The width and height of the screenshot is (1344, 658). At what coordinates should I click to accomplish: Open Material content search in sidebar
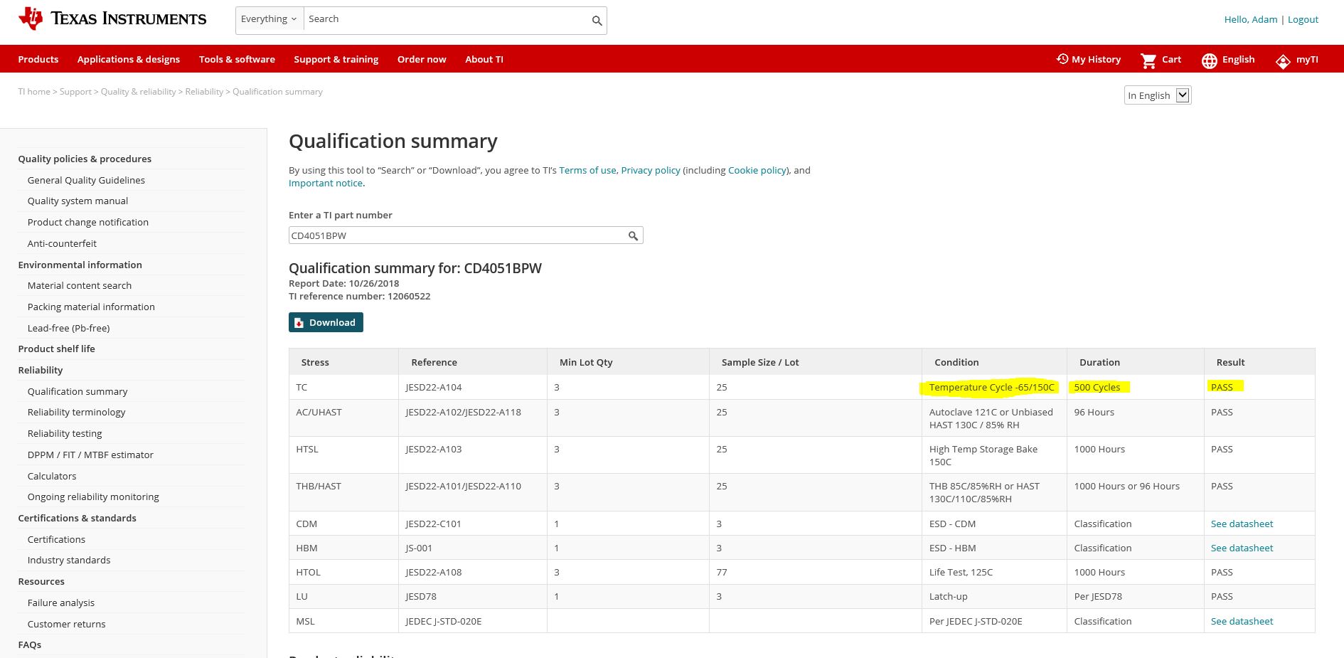(x=80, y=285)
